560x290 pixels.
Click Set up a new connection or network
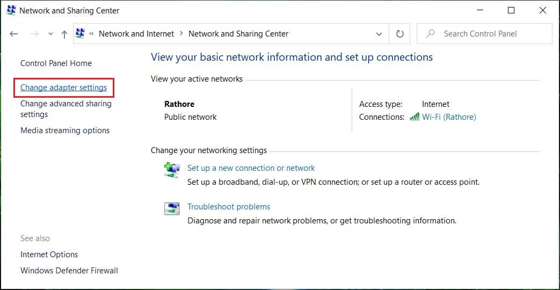[x=251, y=168]
